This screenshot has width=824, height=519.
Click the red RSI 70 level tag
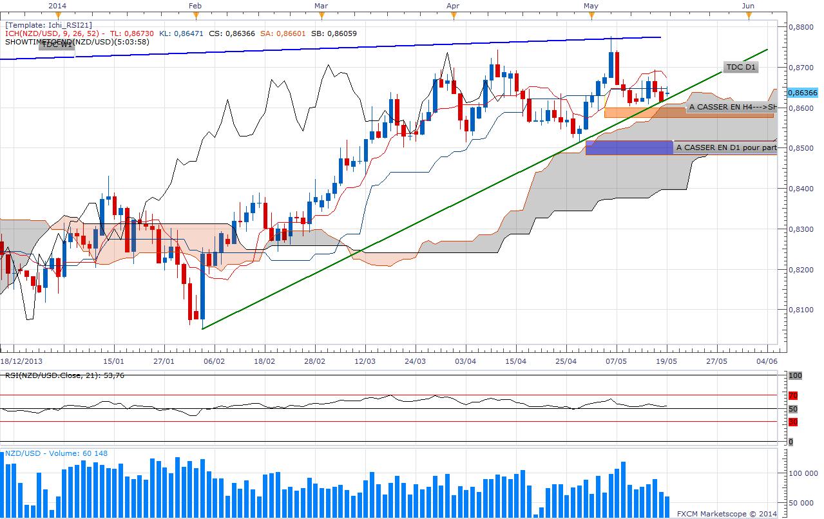click(x=794, y=395)
